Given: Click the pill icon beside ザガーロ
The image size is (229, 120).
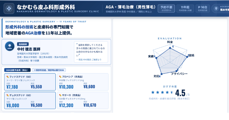Looking at the screenshot, I should point(60,95).
